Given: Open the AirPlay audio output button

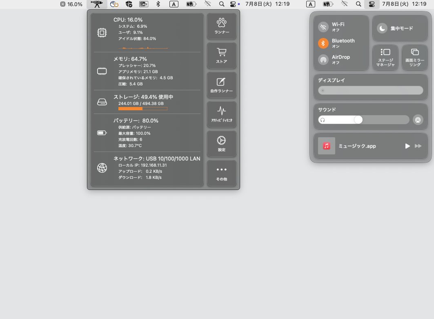Looking at the screenshot, I should (418, 120).
